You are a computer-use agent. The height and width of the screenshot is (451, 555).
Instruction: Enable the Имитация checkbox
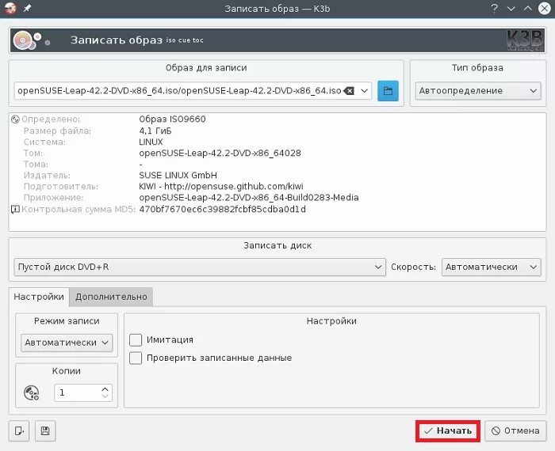tap(136, 339)
